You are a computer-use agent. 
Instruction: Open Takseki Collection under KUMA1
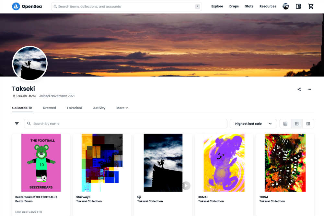(x=211, y=201)
